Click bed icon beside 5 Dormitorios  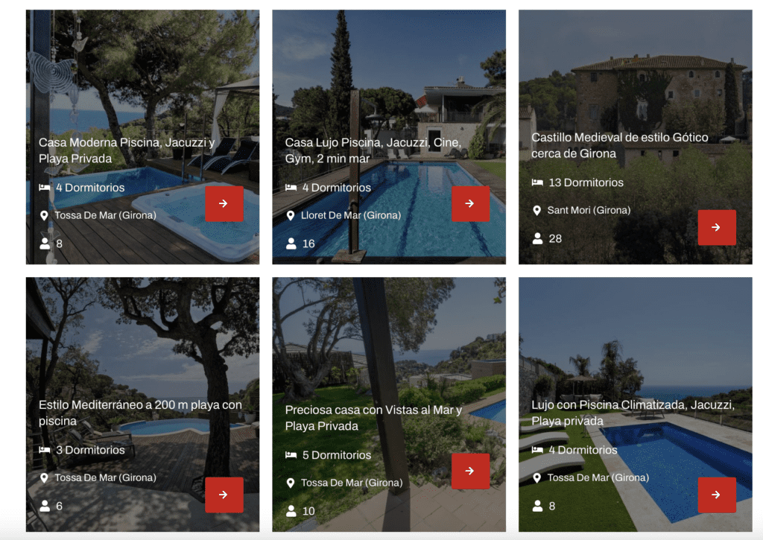pyautogui.click(x=291, y=455)
